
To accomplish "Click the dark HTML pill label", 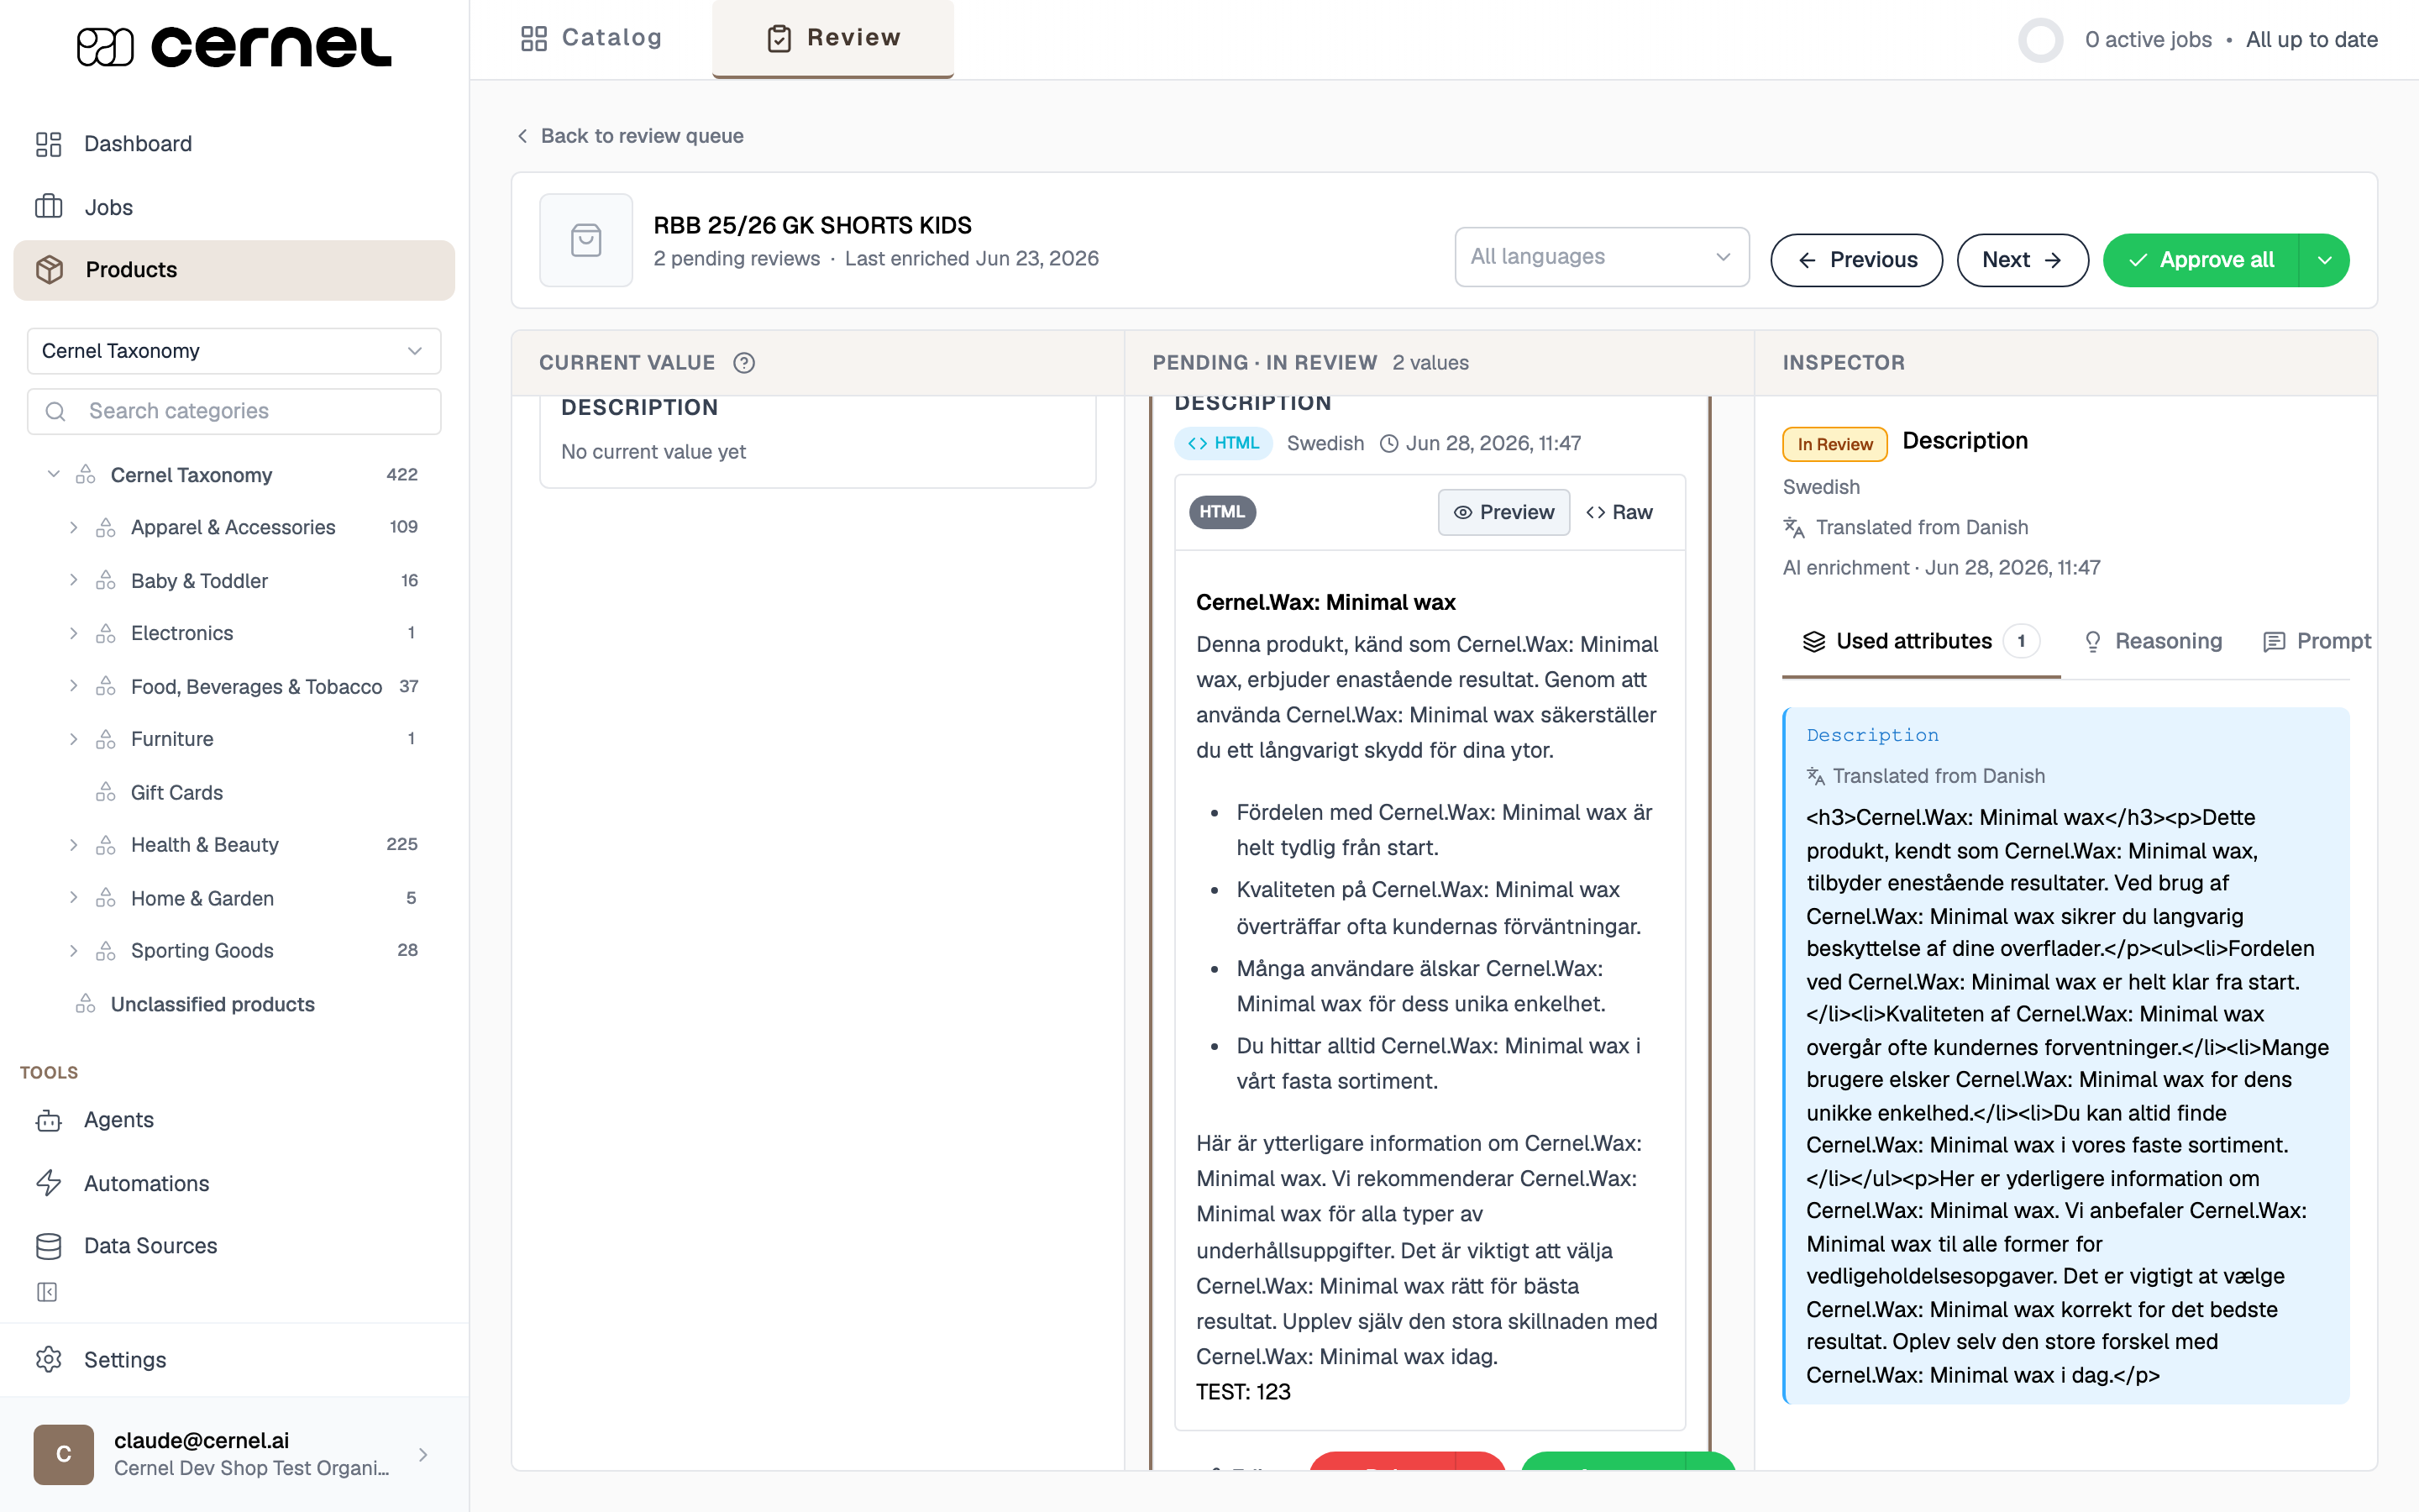I will pyautogui.click(x=1222, y=512).
